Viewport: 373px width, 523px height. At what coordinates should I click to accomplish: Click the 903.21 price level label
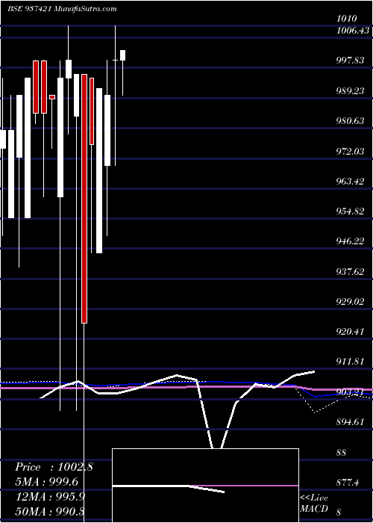(x=351, y=392)
